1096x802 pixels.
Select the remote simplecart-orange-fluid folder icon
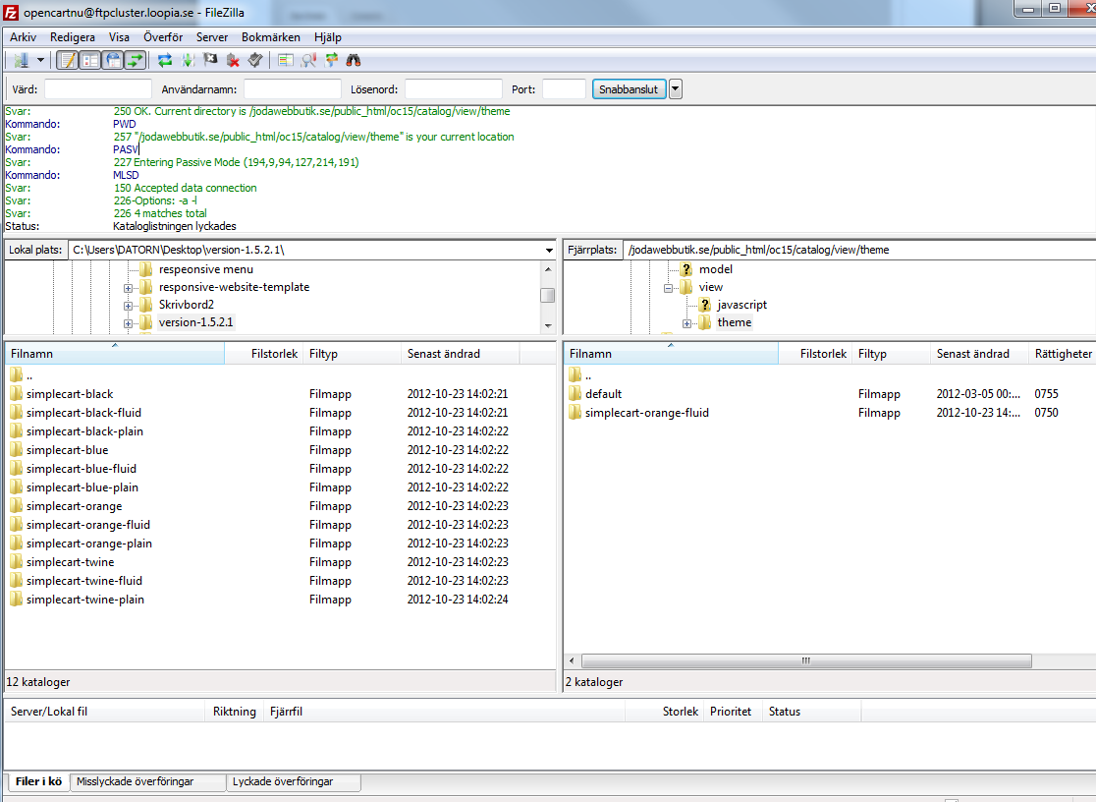(575, 413)
